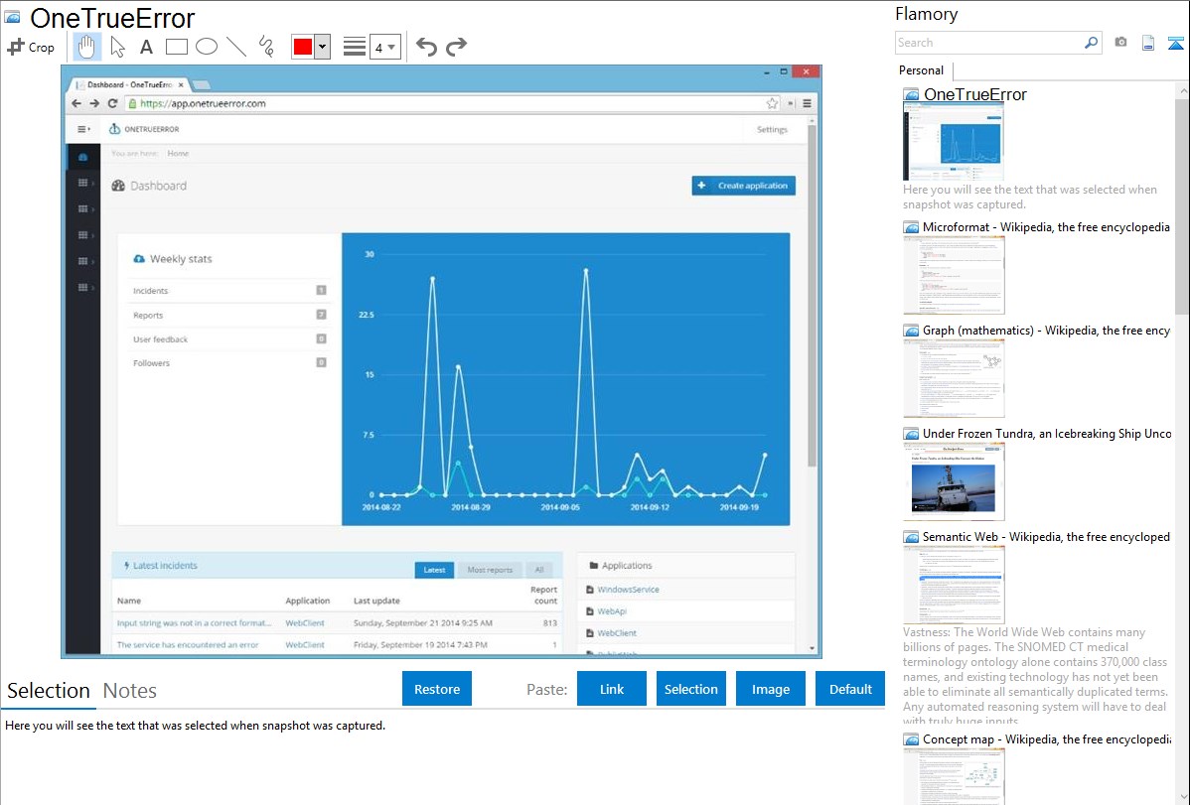Click the blue collapse panel icon
This screenshot has height=805, width=1190.
(1175, 44)
